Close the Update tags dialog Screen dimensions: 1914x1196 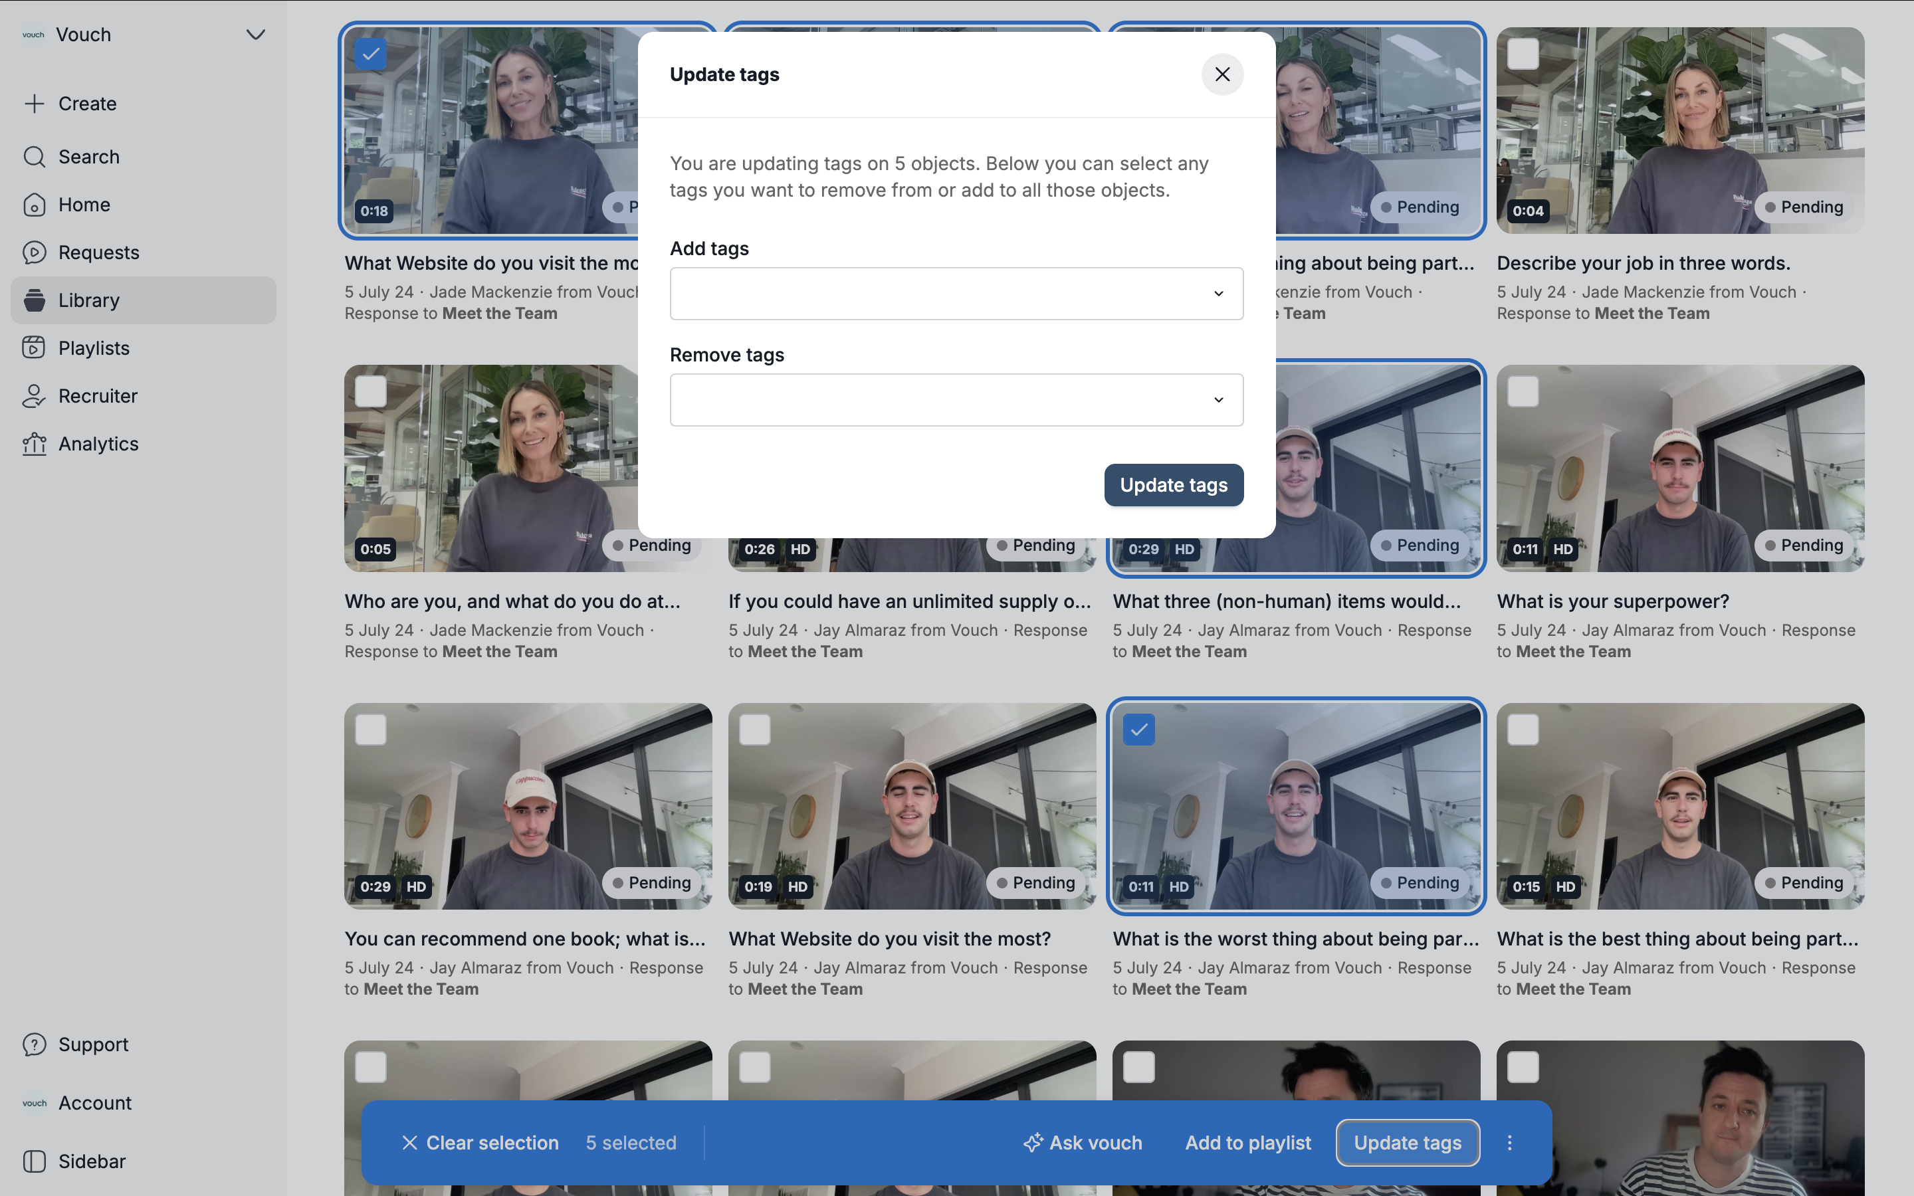(x=1222, y=74)
